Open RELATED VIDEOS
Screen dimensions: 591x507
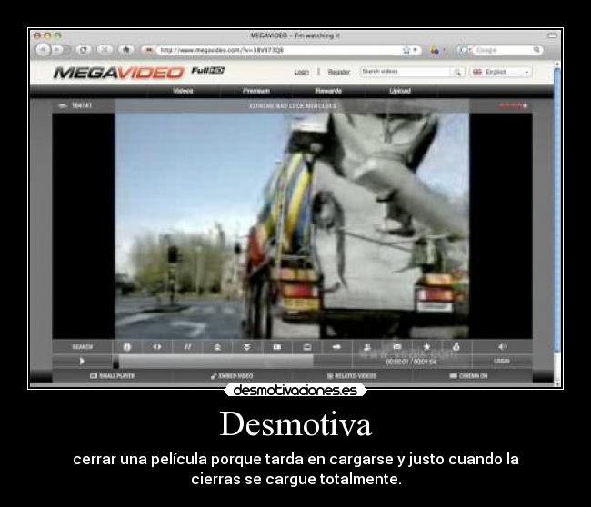(352, 376)
